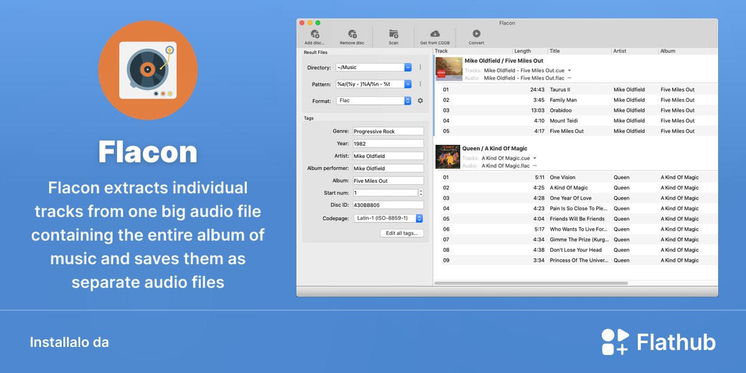Image resolution: width=746 pixels, height=373 pixels.
Task: Click the Genre field Progressive Rock
Action: tap(388, 131)
